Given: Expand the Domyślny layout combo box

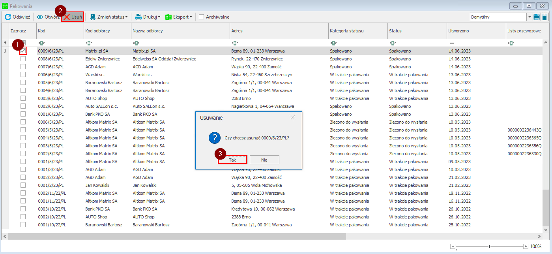Looking at the screenshot, I should click(529, 17).
